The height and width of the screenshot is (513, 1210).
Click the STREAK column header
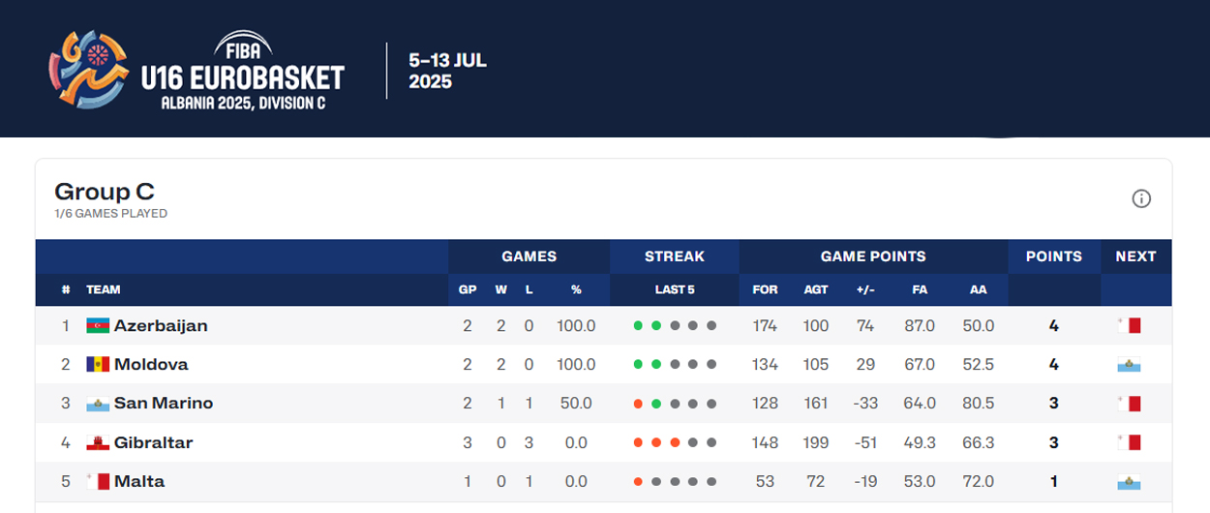[x=675, y=256]
